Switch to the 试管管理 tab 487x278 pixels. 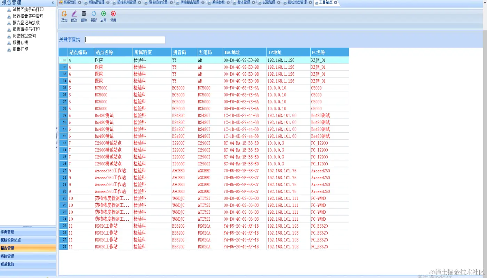coord(269,2)
